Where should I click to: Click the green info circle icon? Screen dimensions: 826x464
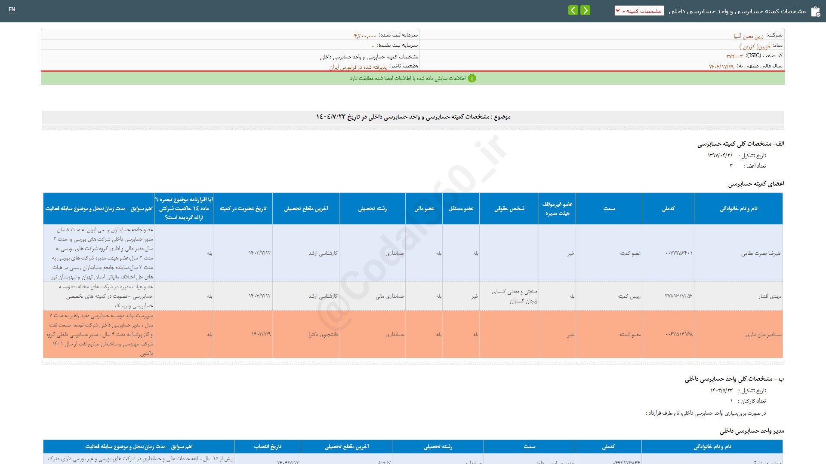(472, 78)
